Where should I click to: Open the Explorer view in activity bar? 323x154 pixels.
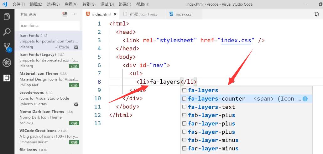7,17
